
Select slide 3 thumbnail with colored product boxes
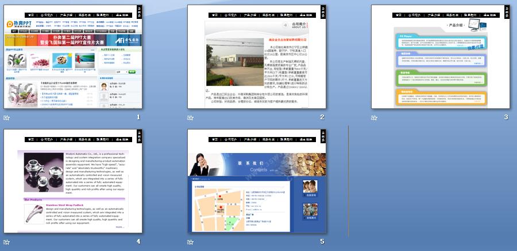[441, 57]
